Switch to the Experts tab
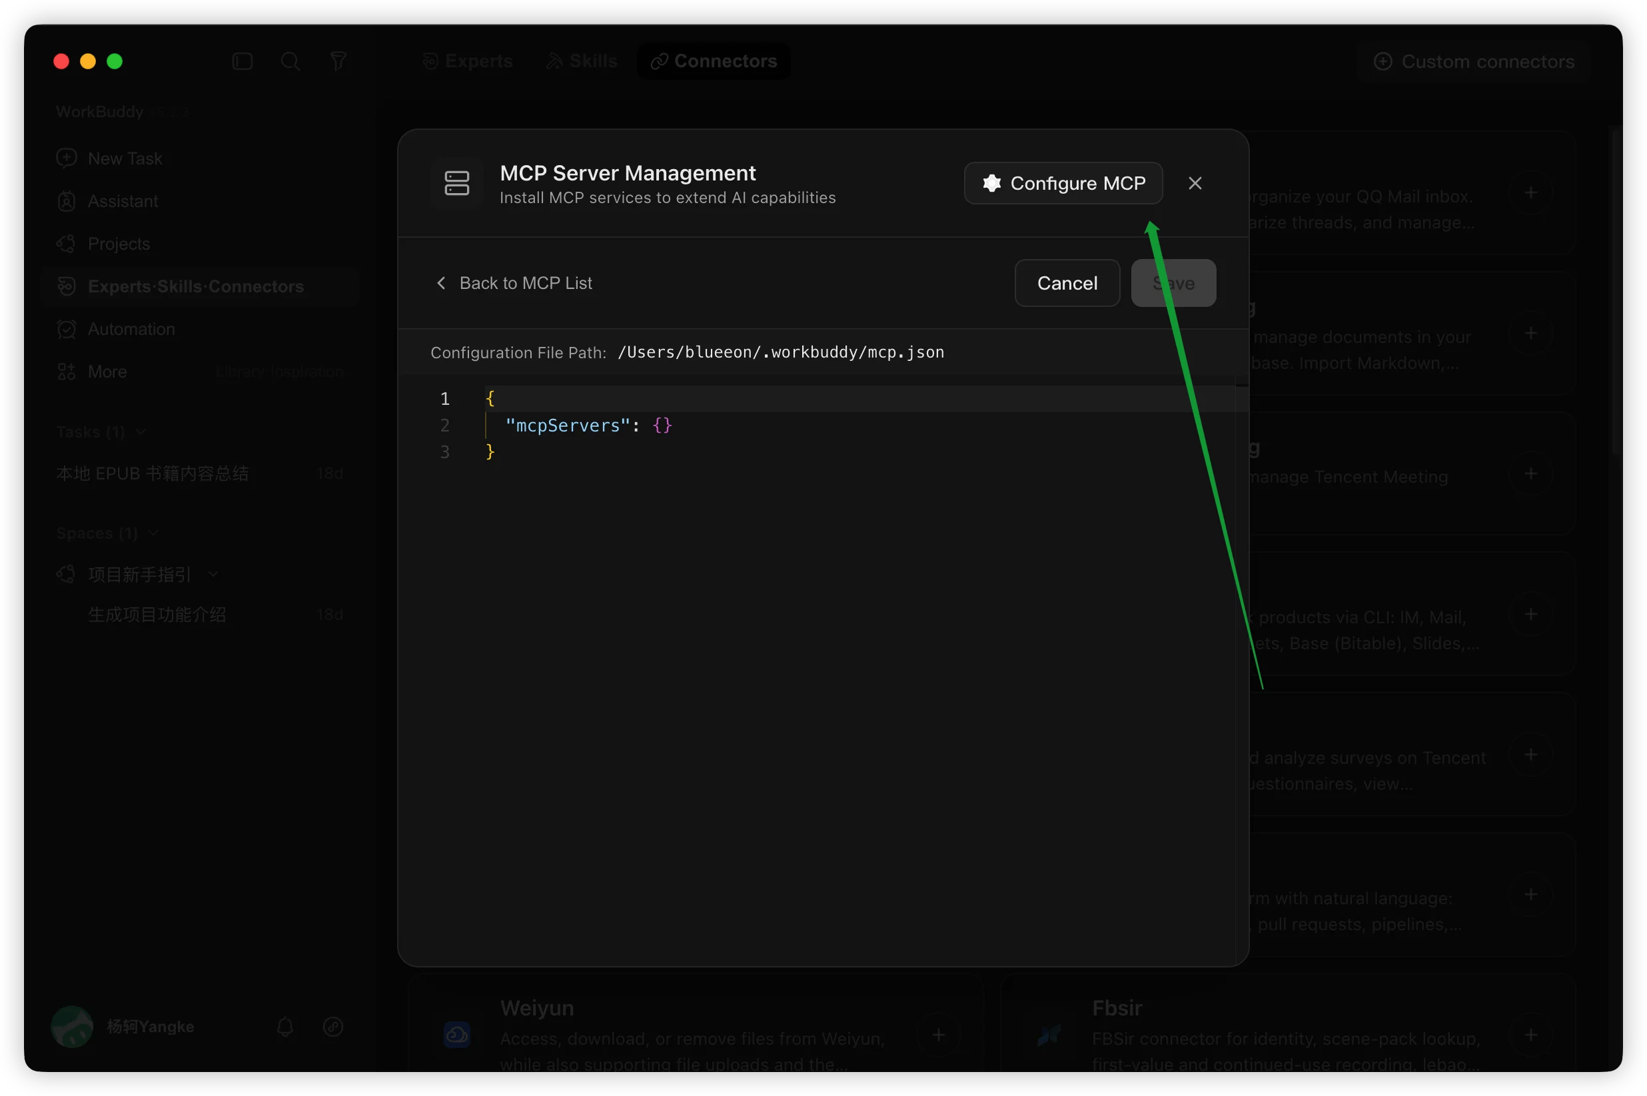Viewport: 1647px width, 1096px height. (x=467, y=61)
